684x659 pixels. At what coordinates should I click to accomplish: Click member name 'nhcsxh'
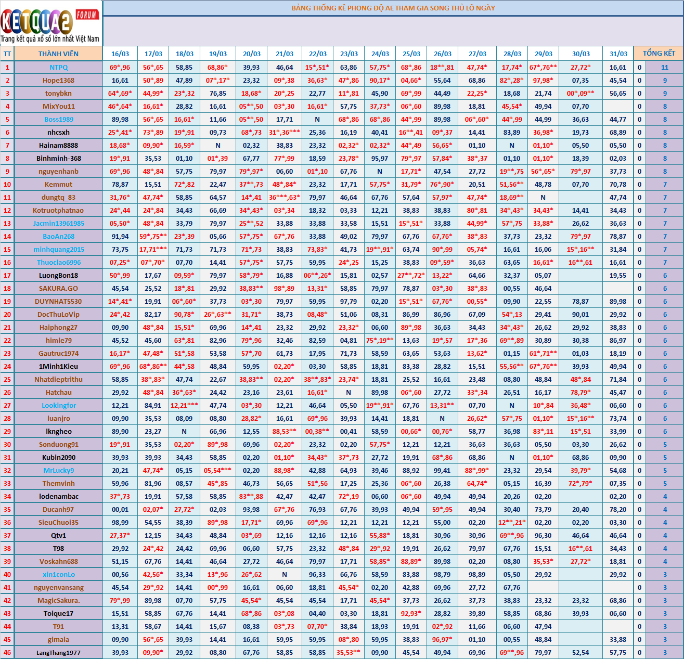(58, 132)
